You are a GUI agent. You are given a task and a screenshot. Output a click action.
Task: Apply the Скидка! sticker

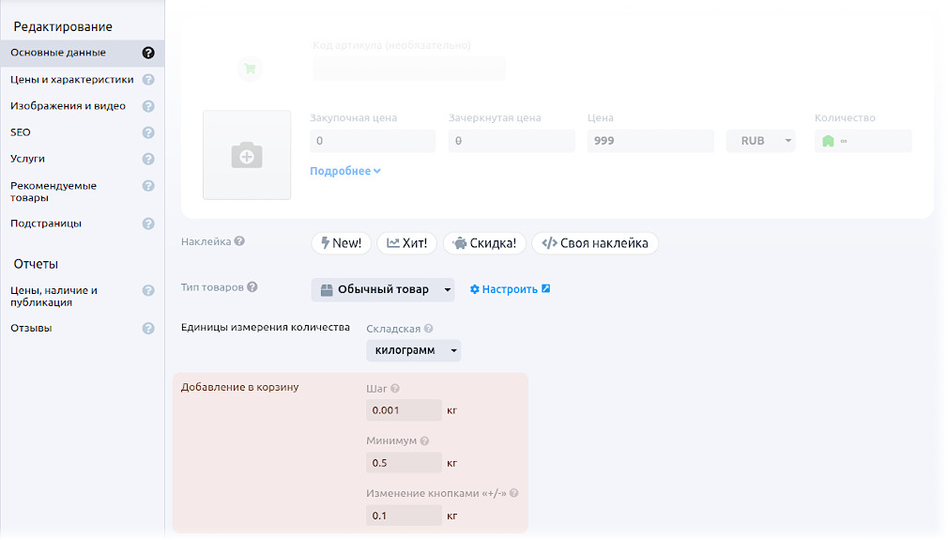click(484, 243)
